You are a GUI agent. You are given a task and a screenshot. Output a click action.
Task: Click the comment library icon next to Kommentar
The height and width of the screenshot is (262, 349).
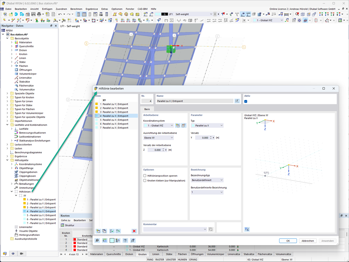(210, 229)
